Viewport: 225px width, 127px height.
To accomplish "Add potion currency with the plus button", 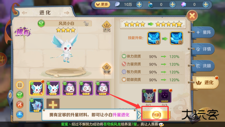I will 172,4.
